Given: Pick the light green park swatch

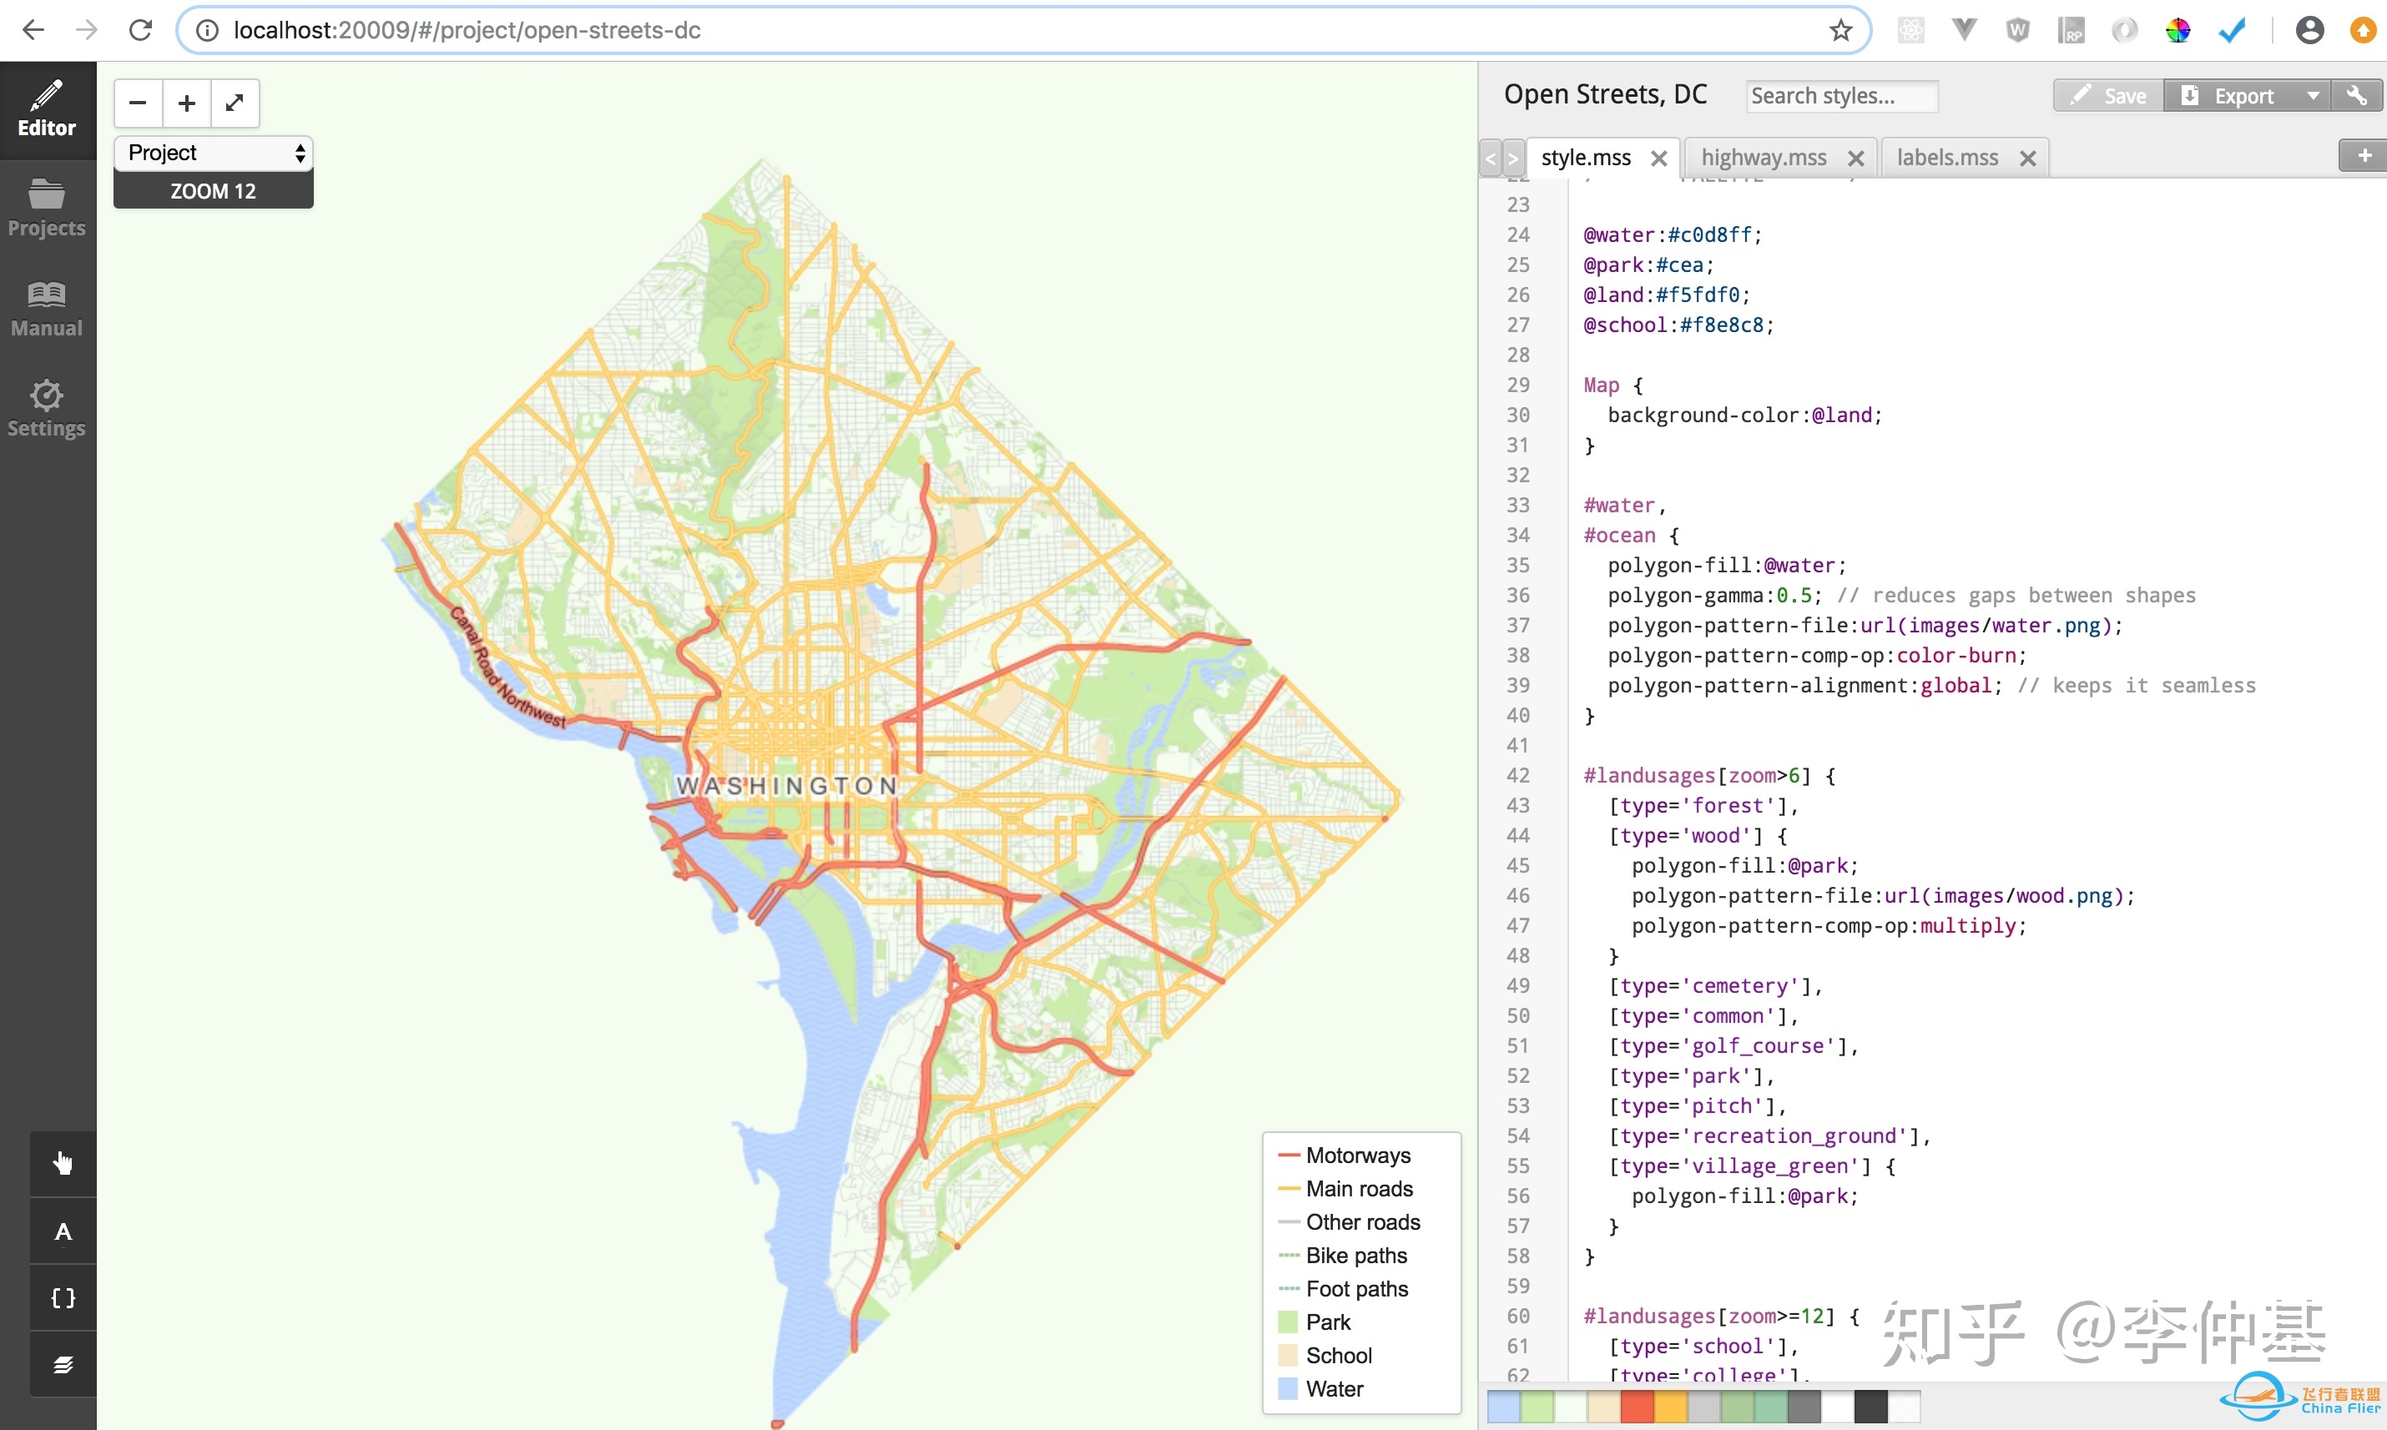Looking at the screenshot, I should [1537, 1406].
